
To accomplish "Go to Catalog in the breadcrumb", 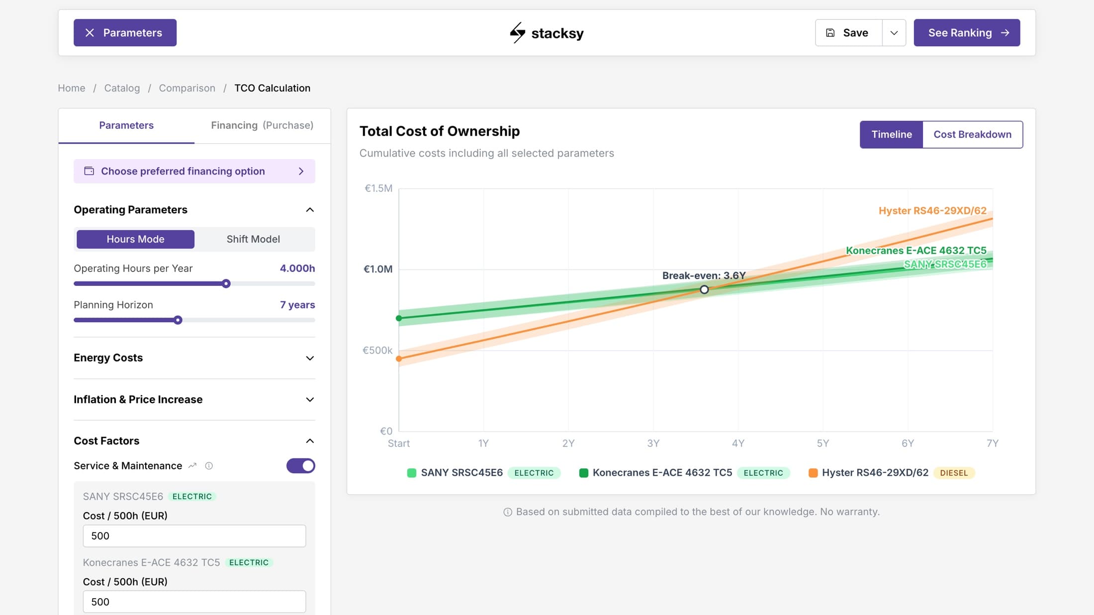I will [x=122, y=88].
